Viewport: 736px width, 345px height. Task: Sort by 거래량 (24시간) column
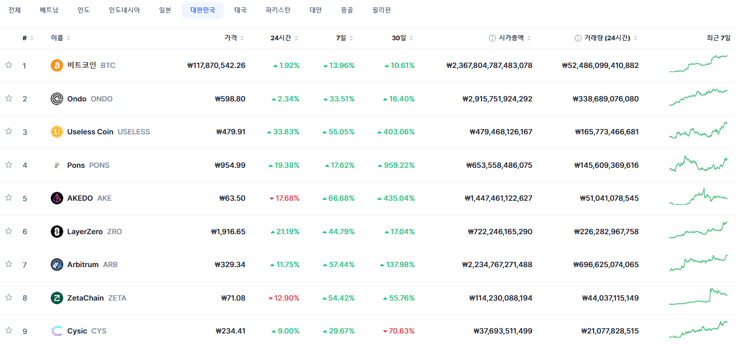tap(607, 38)
